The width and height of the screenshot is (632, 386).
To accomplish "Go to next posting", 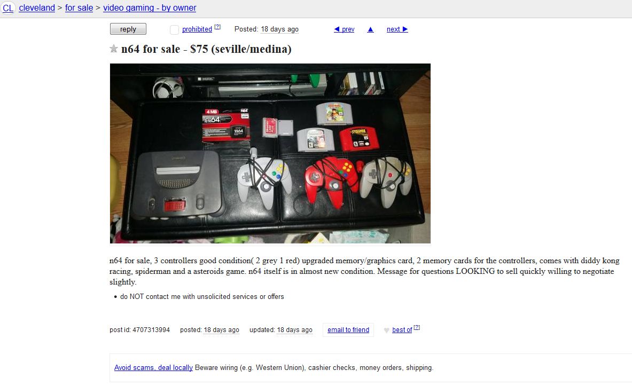I will (x=397, y=29).
